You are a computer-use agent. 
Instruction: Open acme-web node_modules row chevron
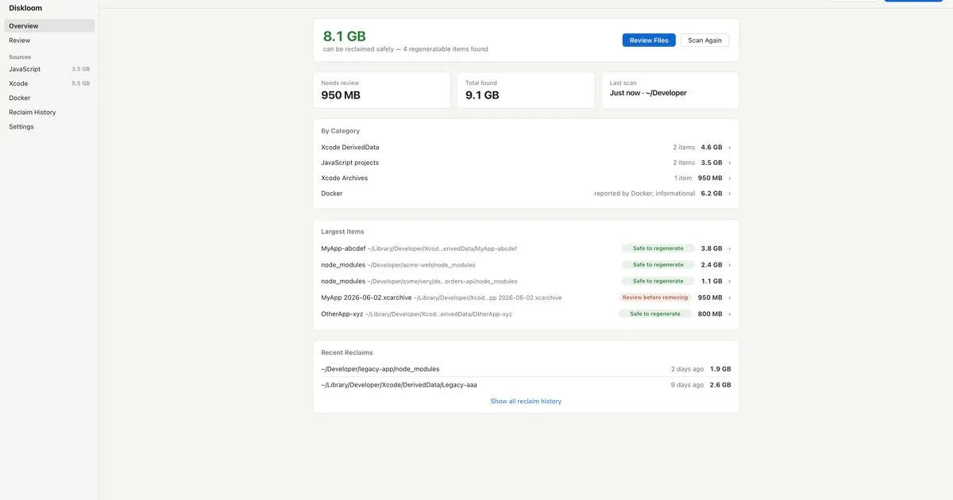(730, 265)
